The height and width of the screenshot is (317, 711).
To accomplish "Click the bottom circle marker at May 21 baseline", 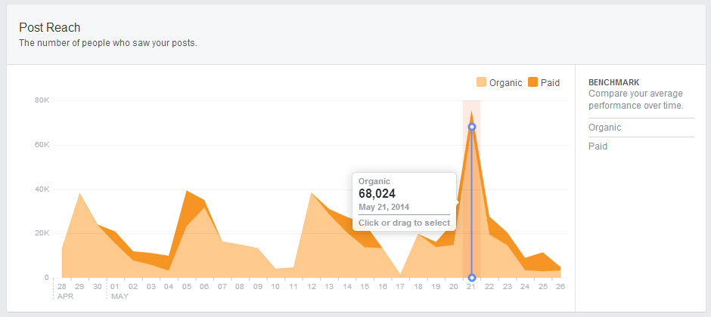I will pyautogui.click(x=472, y=278).
